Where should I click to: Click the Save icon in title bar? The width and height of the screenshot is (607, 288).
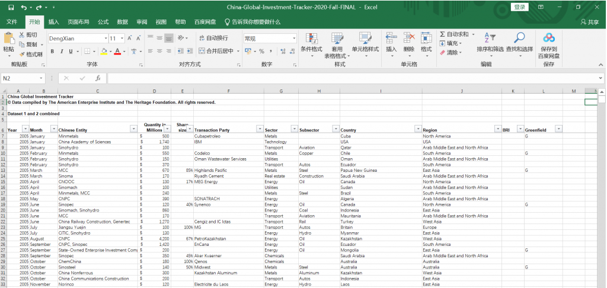pos(11,7)
